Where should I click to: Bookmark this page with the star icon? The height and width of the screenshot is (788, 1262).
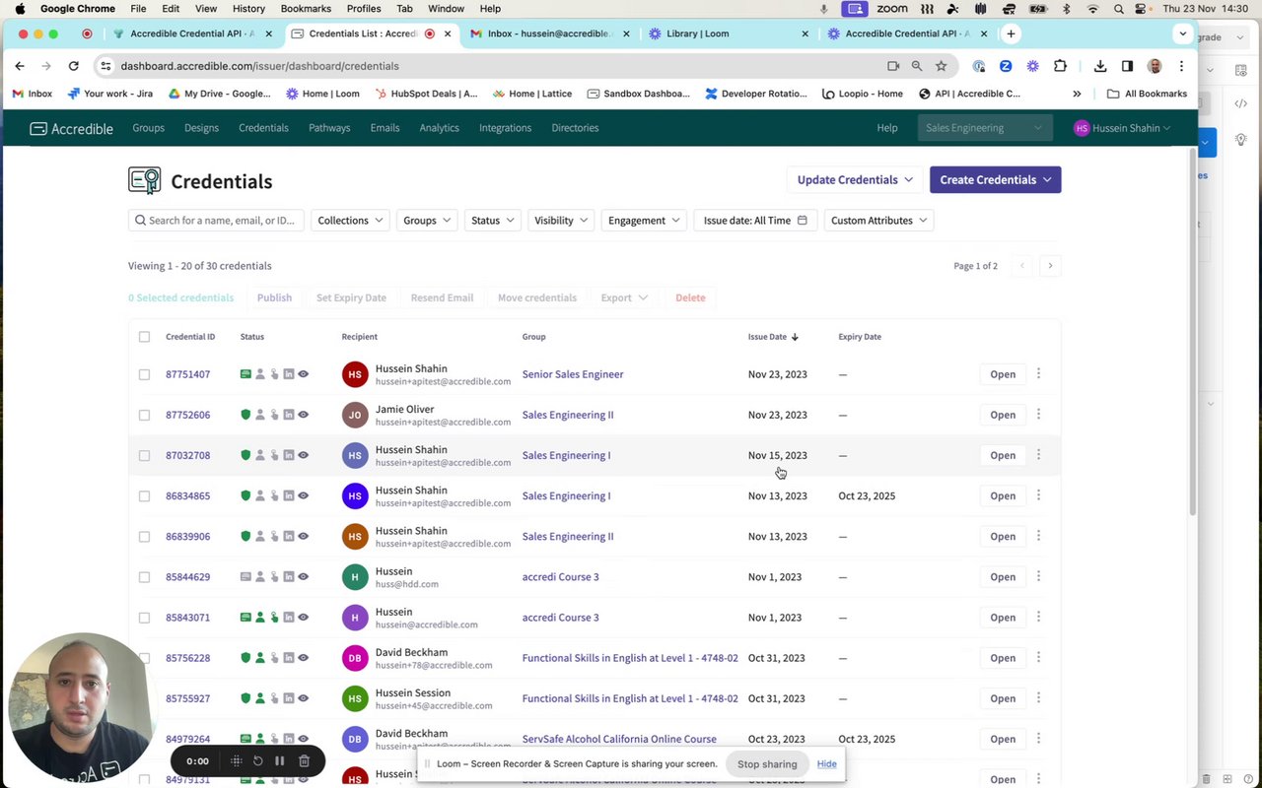click(942, 66)
